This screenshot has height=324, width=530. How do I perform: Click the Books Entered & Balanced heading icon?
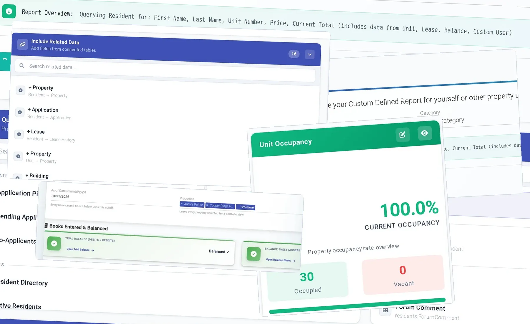[46, 226]
